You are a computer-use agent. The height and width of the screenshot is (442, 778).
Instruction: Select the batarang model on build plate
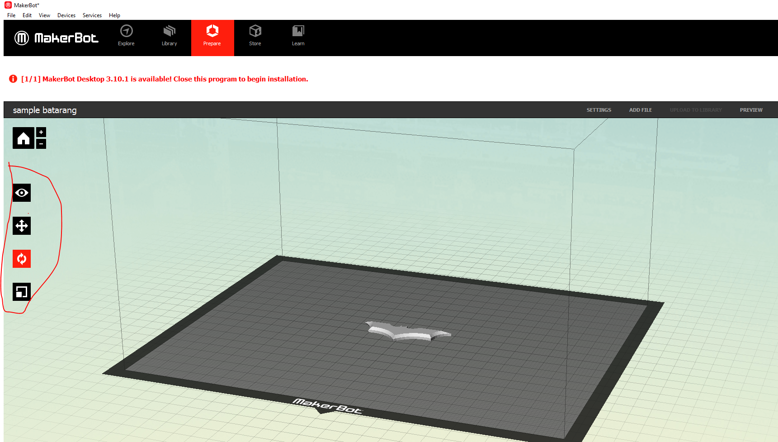(408, 332)
